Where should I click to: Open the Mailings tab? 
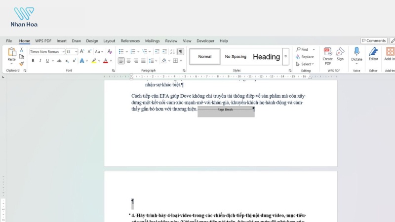[152, 41]
